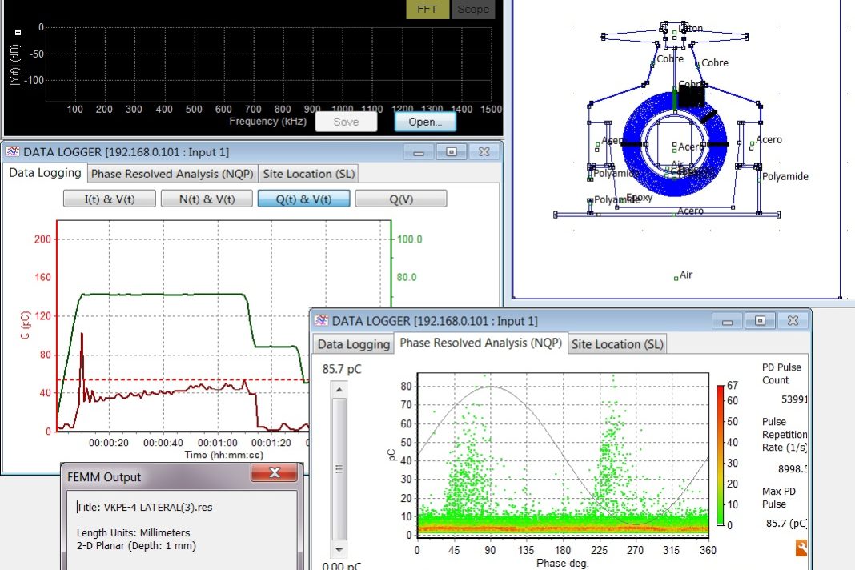This screenshot has height=570, width=855.
Task: Click the small square icon beside FFT chart axis
Action: coord(19,32)
